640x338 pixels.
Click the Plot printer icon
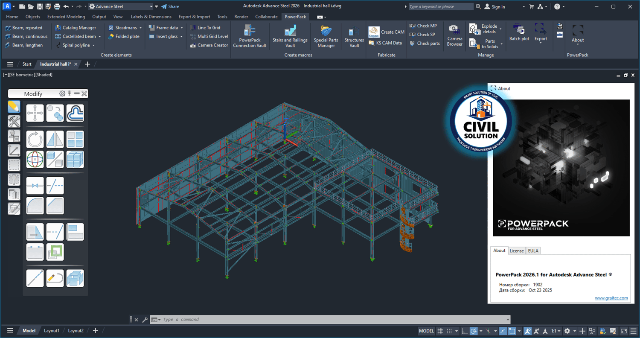[57, 7]
